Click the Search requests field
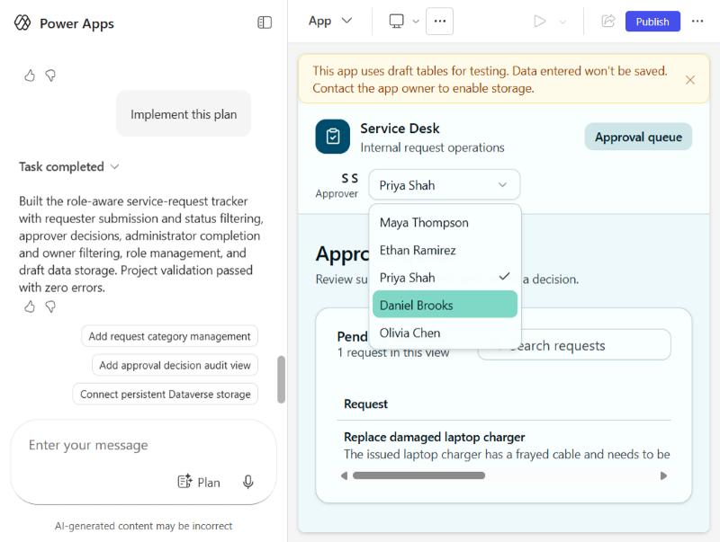Screen dimensions: 720x542 coord(574,345)
